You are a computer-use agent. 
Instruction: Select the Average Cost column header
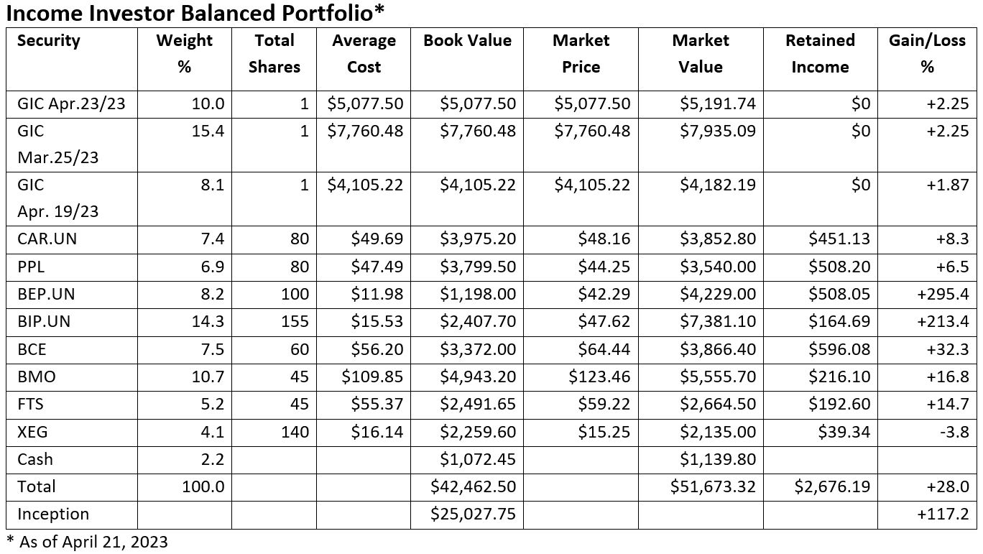point(364,54)
